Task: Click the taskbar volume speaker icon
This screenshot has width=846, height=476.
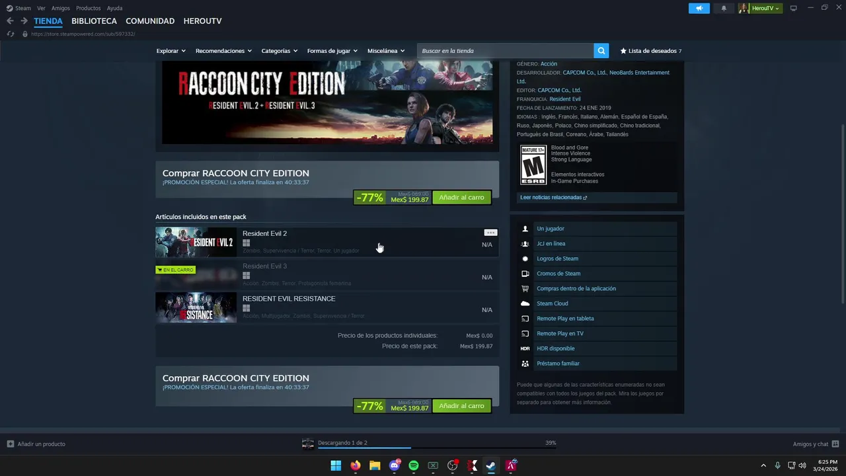Action: pos(802,465)
